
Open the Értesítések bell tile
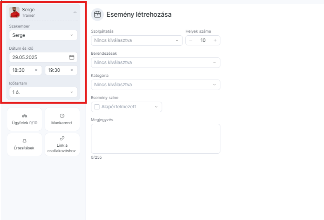pos(24,144)
